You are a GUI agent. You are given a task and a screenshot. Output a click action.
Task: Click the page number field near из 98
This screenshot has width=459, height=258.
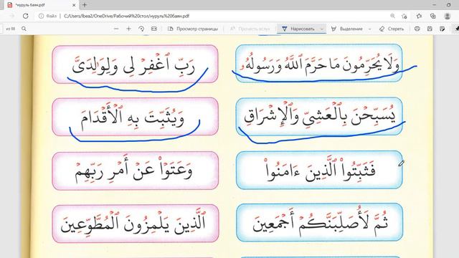pos(2,29)
